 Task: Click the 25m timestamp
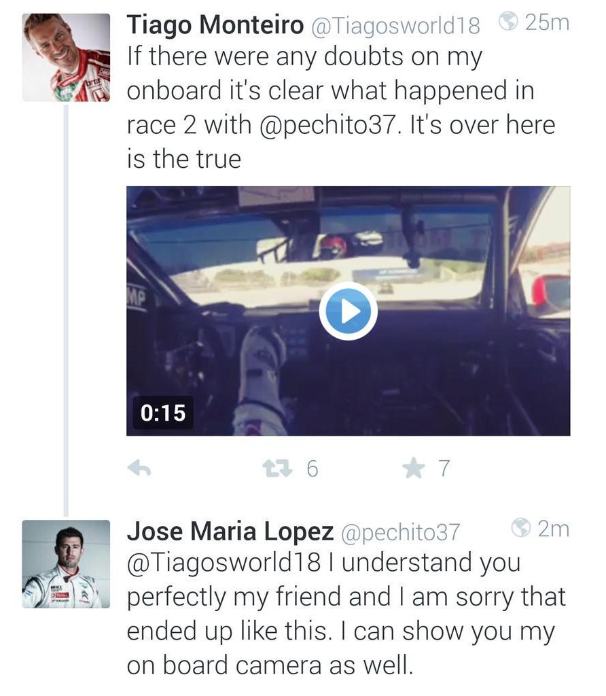pos(547,22)
